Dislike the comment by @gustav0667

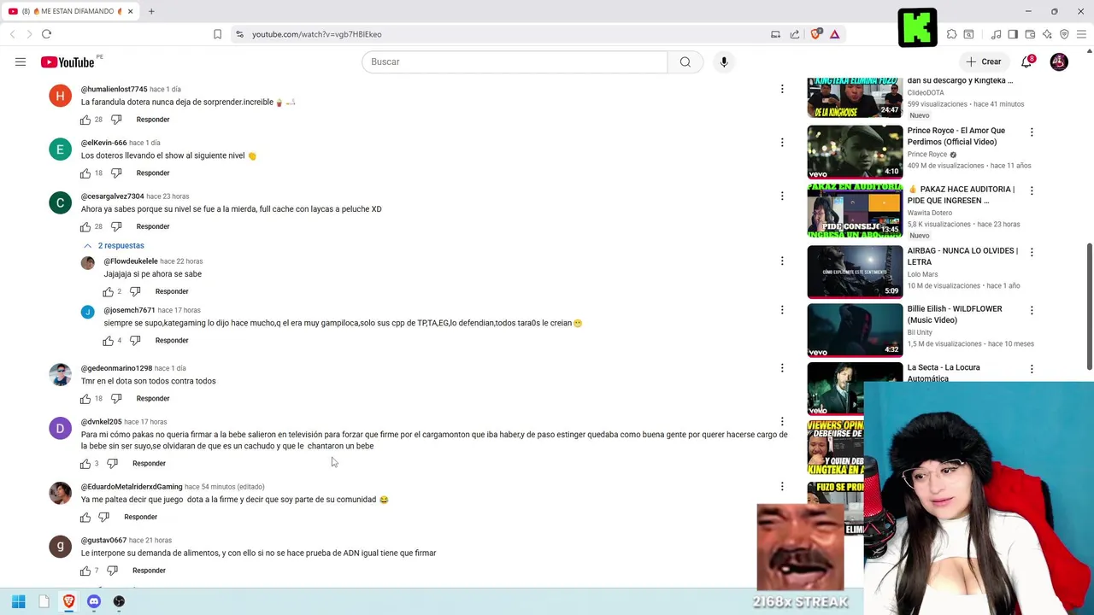(x=112, y=571)
